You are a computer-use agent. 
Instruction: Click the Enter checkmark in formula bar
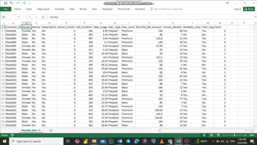click(x=36, y=17)
